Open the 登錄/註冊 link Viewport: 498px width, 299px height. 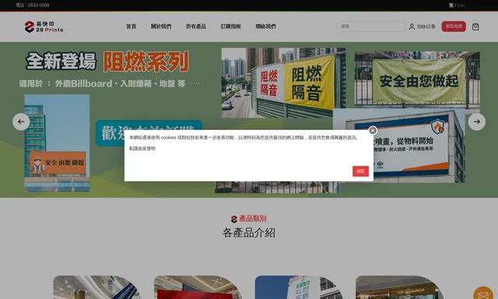click(426, 26)
